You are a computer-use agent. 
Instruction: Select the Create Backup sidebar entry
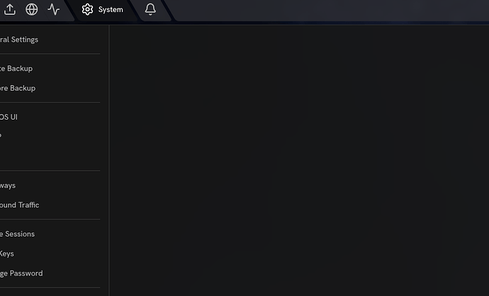16,69
